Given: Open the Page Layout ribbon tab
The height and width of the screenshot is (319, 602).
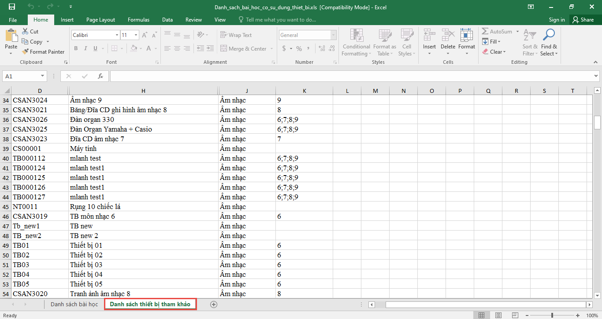Looking at the screenshot, I should (100, 20).
